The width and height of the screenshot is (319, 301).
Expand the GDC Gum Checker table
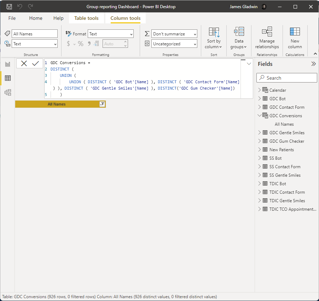(x=259, y=141)
